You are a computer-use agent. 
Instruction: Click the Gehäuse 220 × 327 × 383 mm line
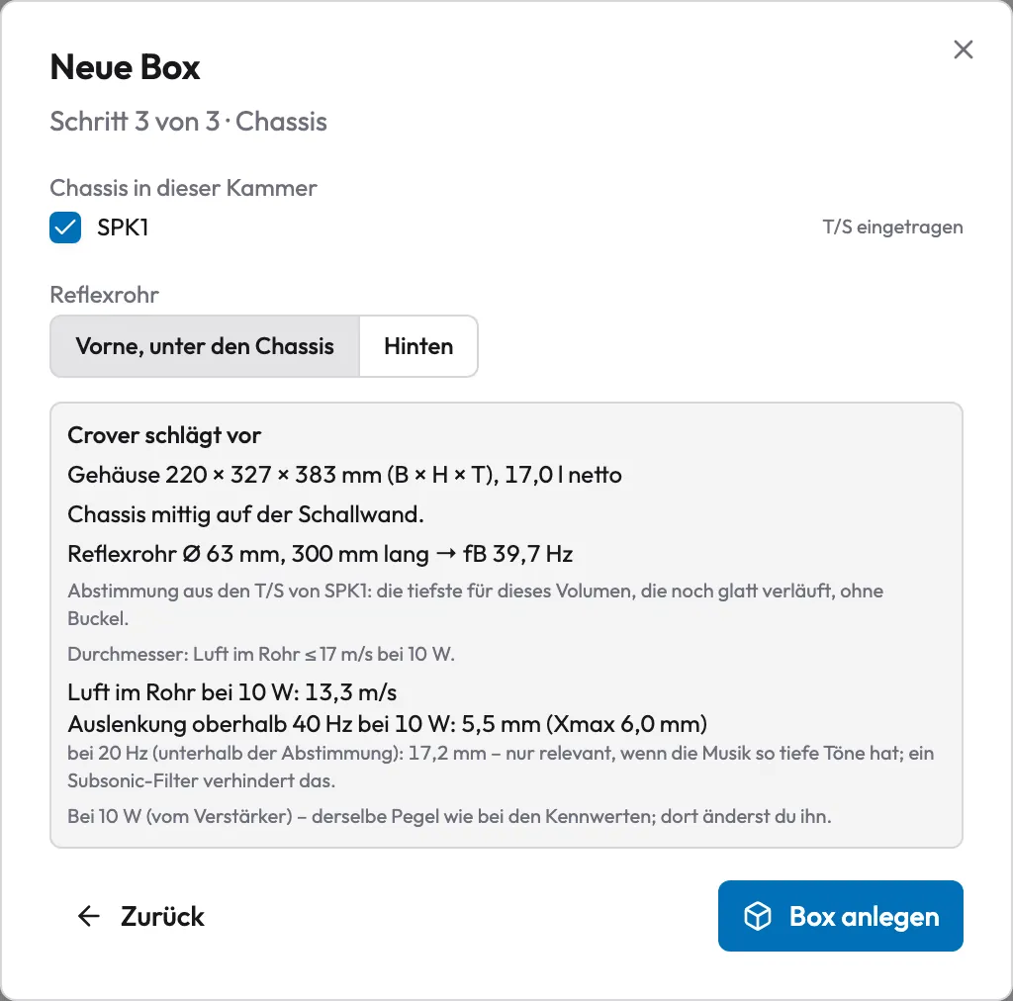coord(344,475)
